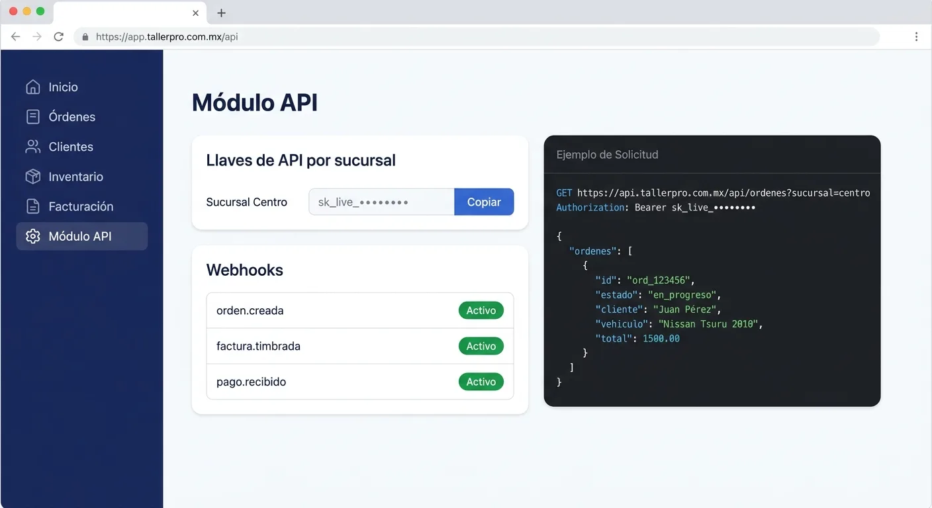
Task: Click the "Juan Pérez" cliente value
Action: pos(684,310)
